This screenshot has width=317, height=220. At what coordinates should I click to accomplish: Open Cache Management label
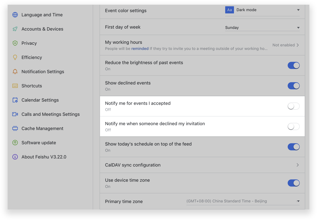42,128
